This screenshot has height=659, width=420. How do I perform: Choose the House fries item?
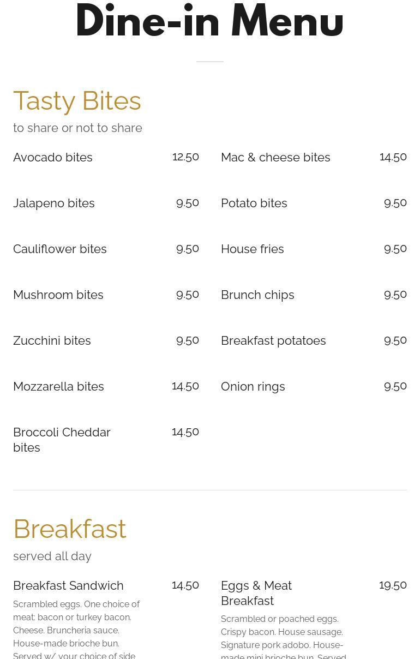tap(253, 249)
